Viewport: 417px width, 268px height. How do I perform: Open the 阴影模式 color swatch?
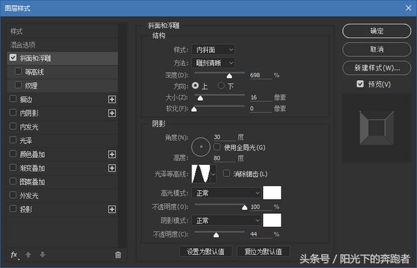tap(272, 220)
